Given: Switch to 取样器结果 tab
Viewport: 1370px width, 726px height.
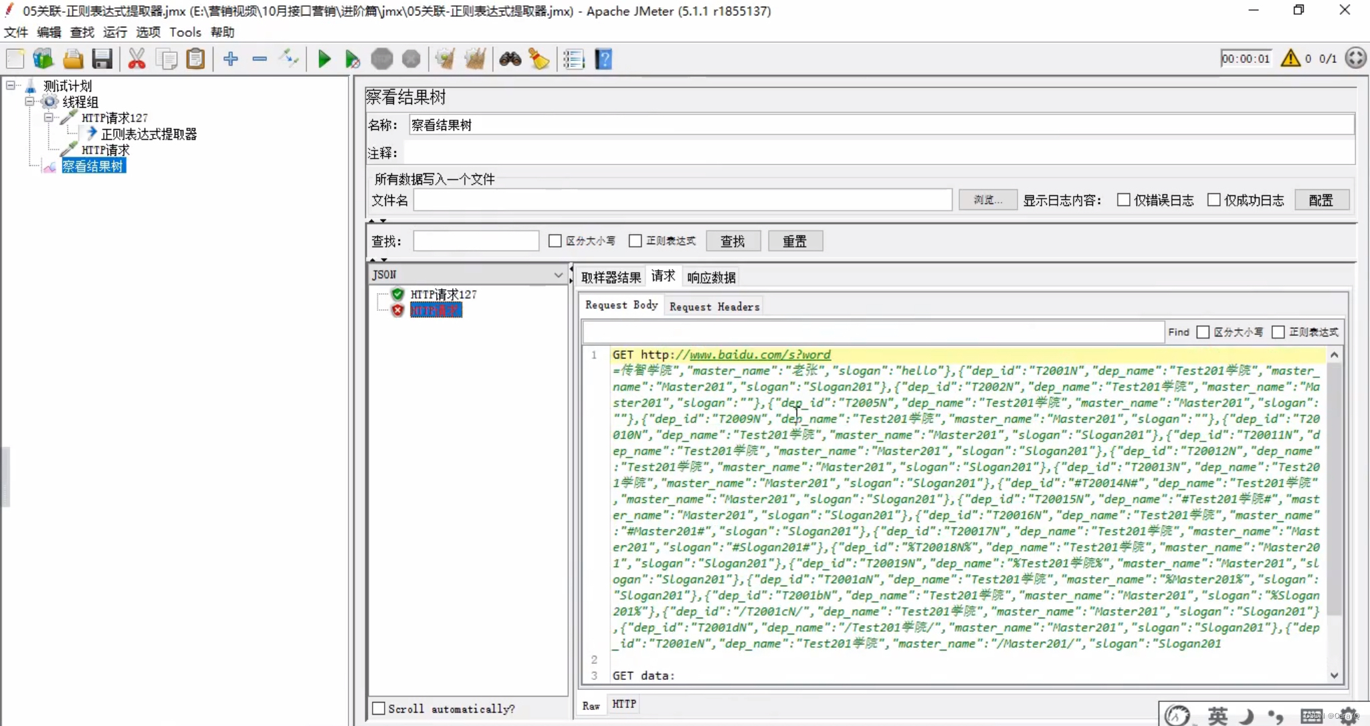Looking at the screenshot, I should tap(611, 277).
